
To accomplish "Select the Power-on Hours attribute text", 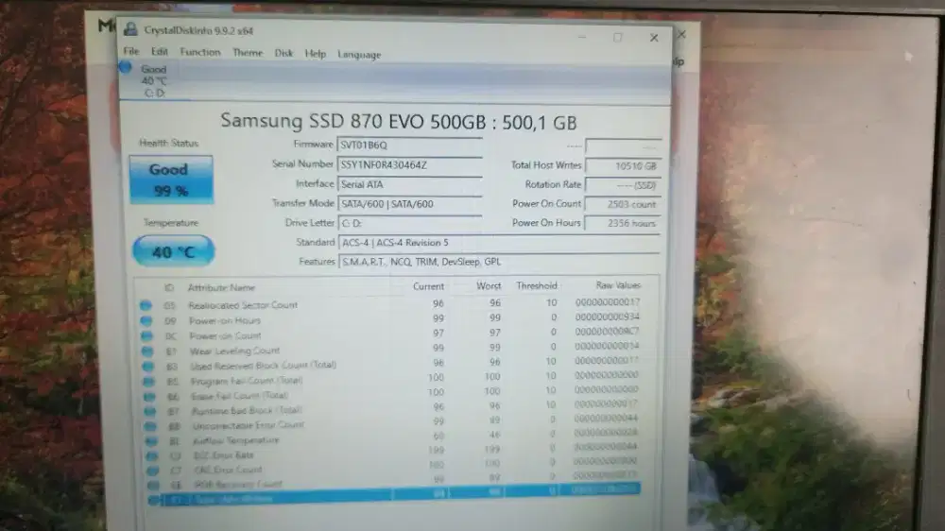I will (225, 320).
